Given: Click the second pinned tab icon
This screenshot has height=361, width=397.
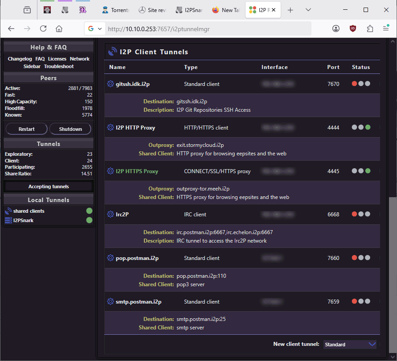Looking at the screenshot, I should [x=65, y=10].
